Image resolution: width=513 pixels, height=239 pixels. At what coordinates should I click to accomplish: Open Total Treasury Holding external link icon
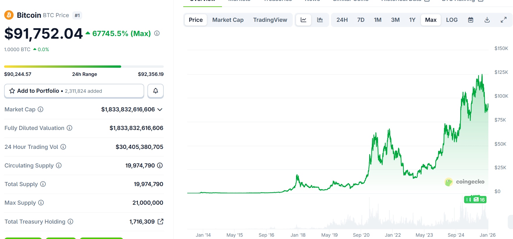pyautogui.click(x=161, y=222)
